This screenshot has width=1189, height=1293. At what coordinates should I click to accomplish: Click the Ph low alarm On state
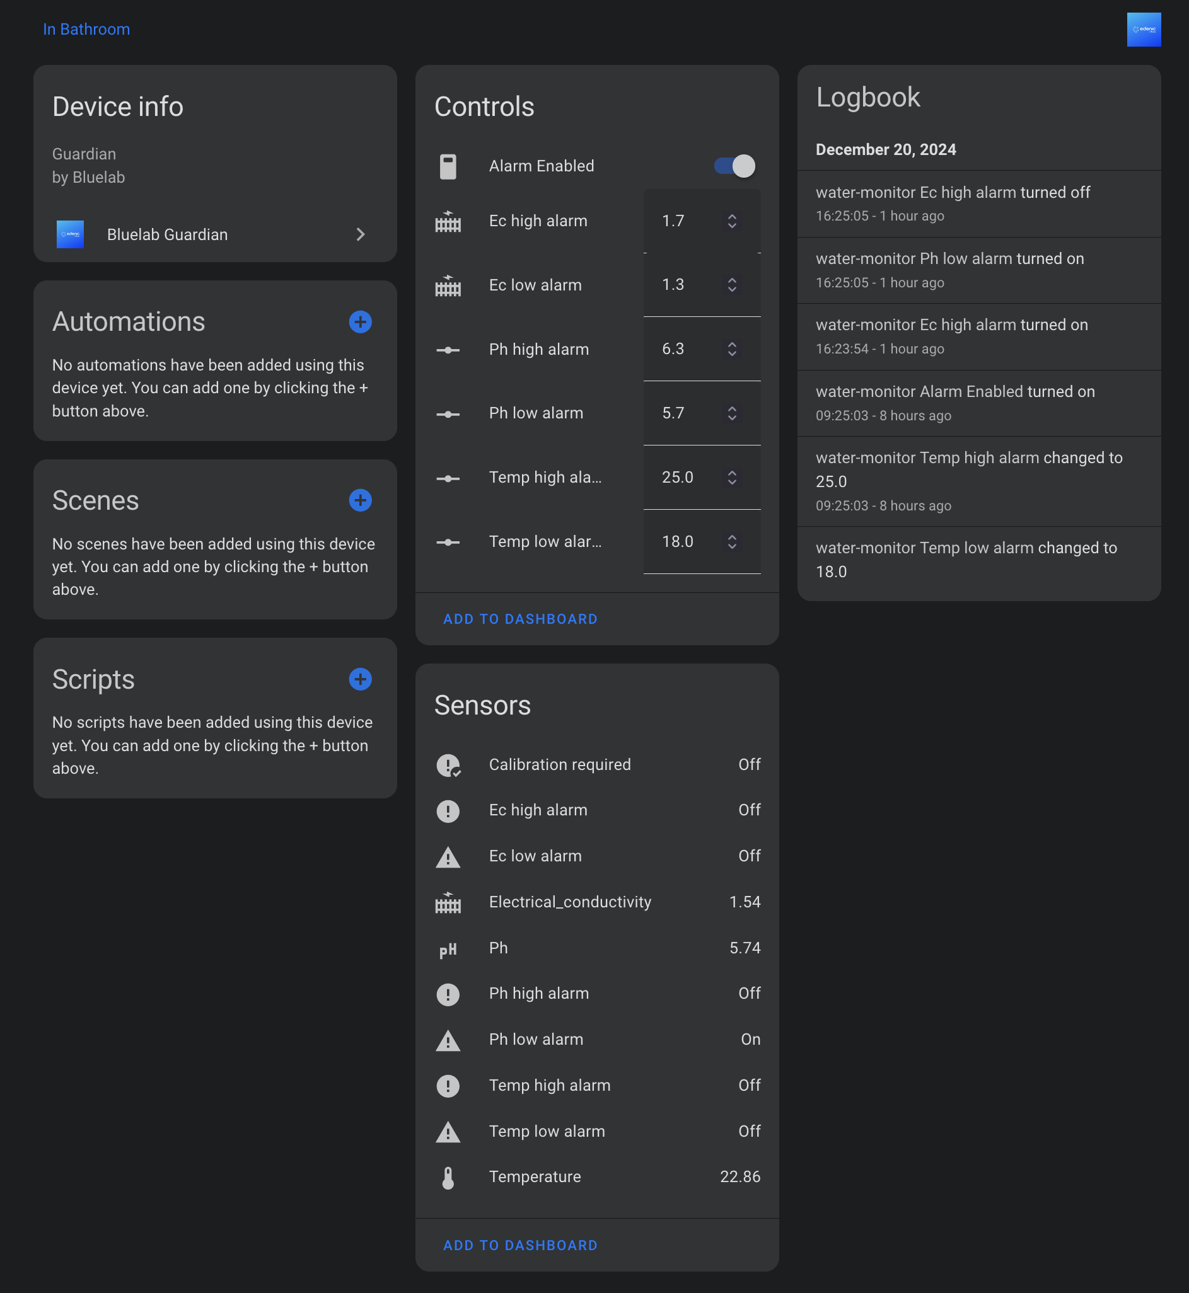pyautogui.click(x=750, y=1040)
